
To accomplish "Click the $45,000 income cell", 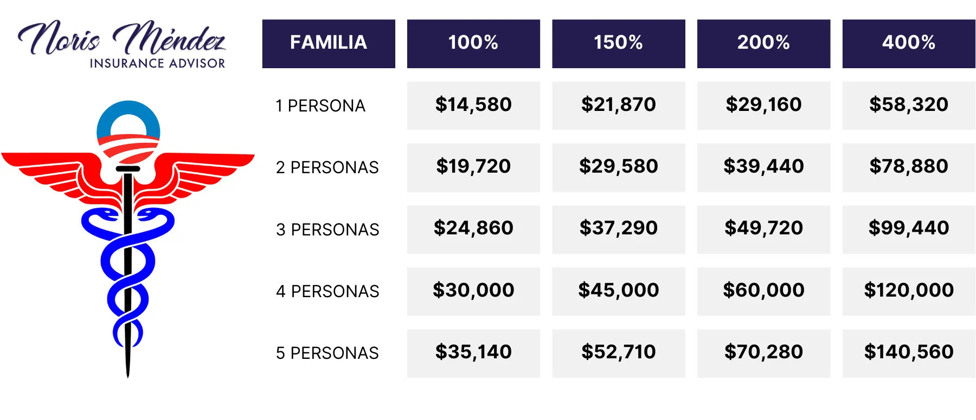I will point(619,291).
